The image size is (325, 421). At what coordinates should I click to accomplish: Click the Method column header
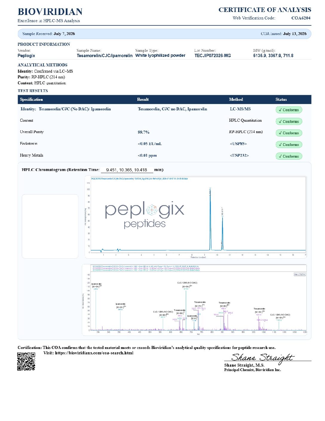click(236, 100)
